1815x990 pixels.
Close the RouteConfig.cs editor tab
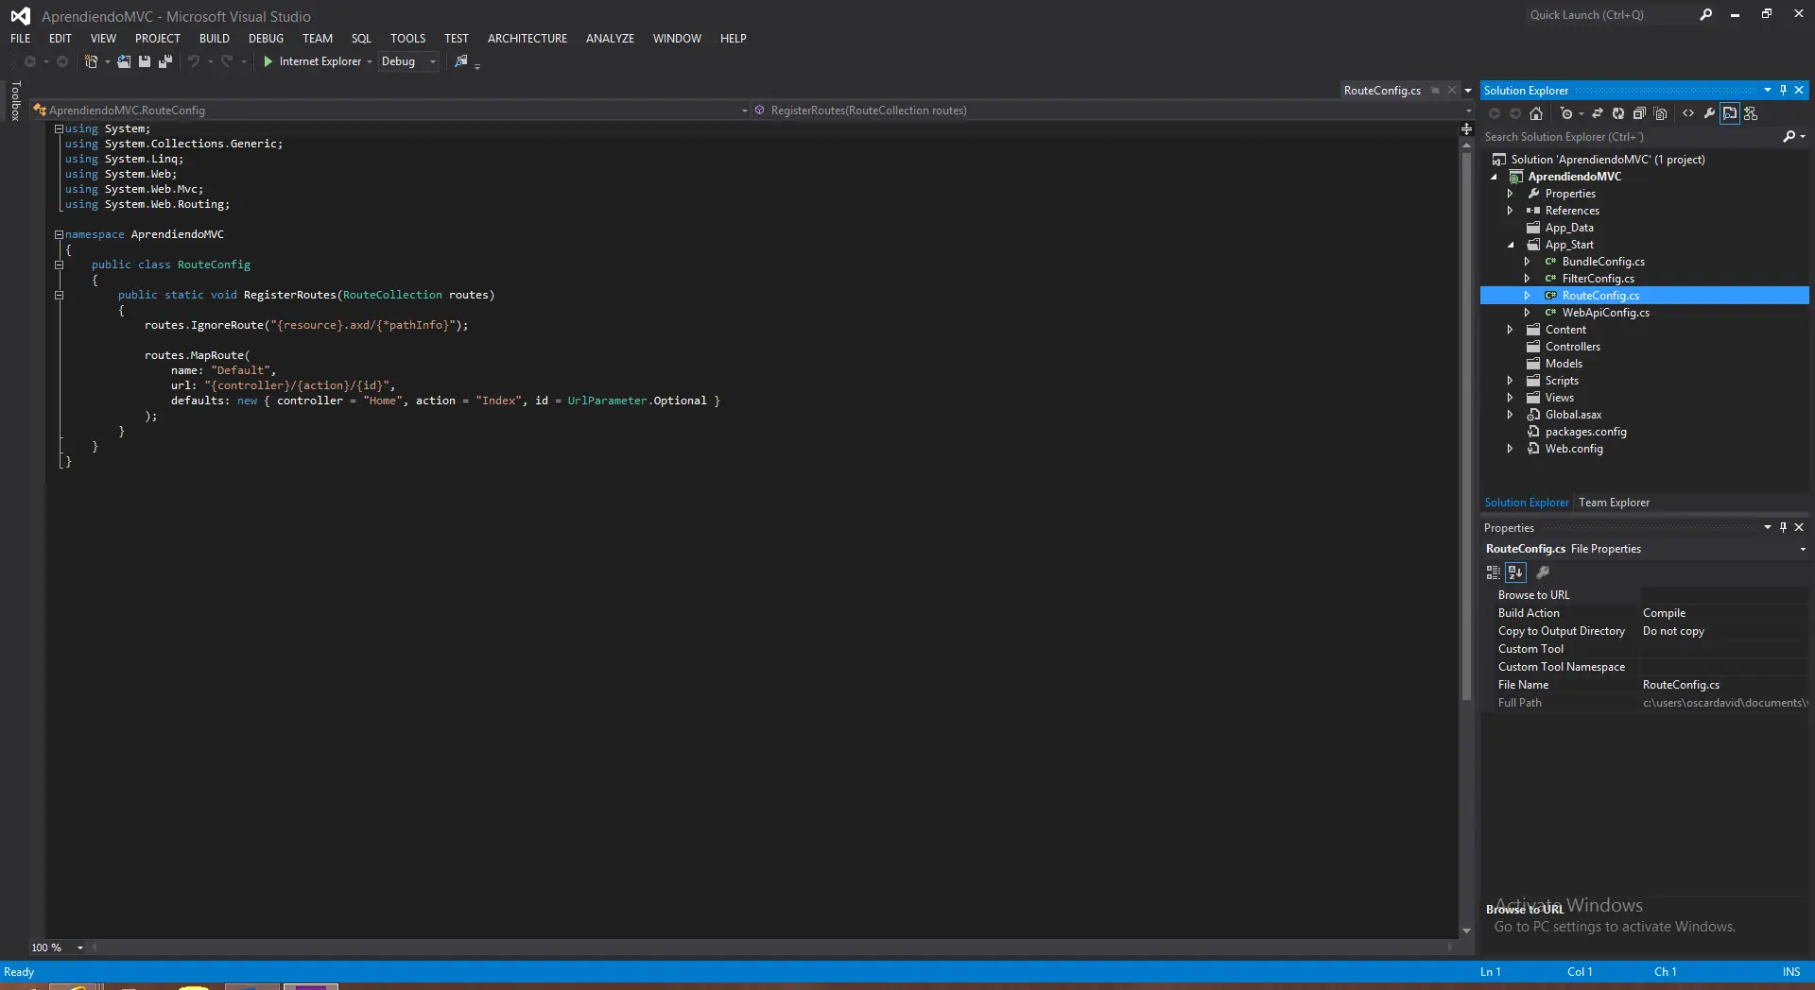[1452, 91]
